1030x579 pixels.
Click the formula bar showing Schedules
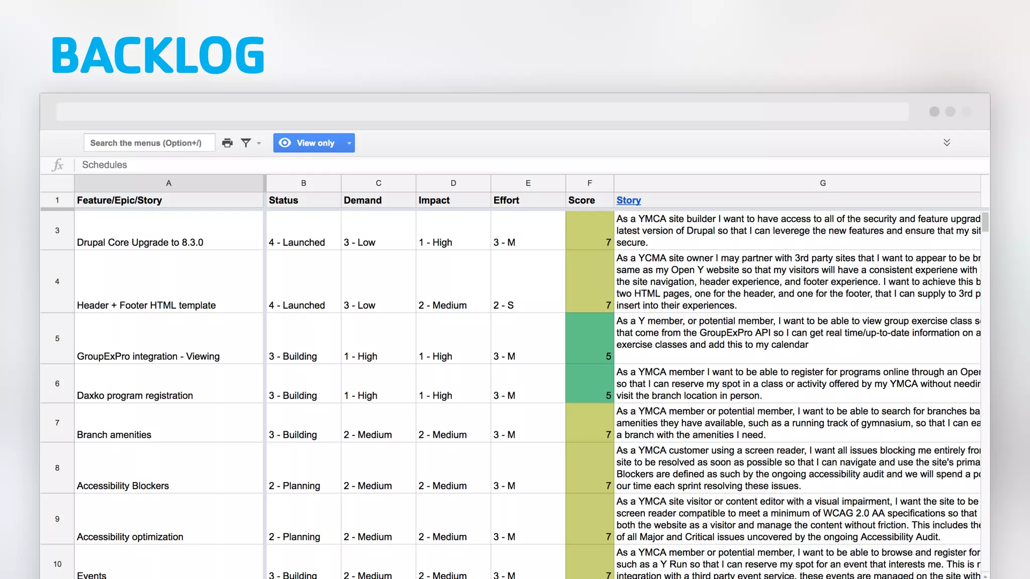click(532, 165)
